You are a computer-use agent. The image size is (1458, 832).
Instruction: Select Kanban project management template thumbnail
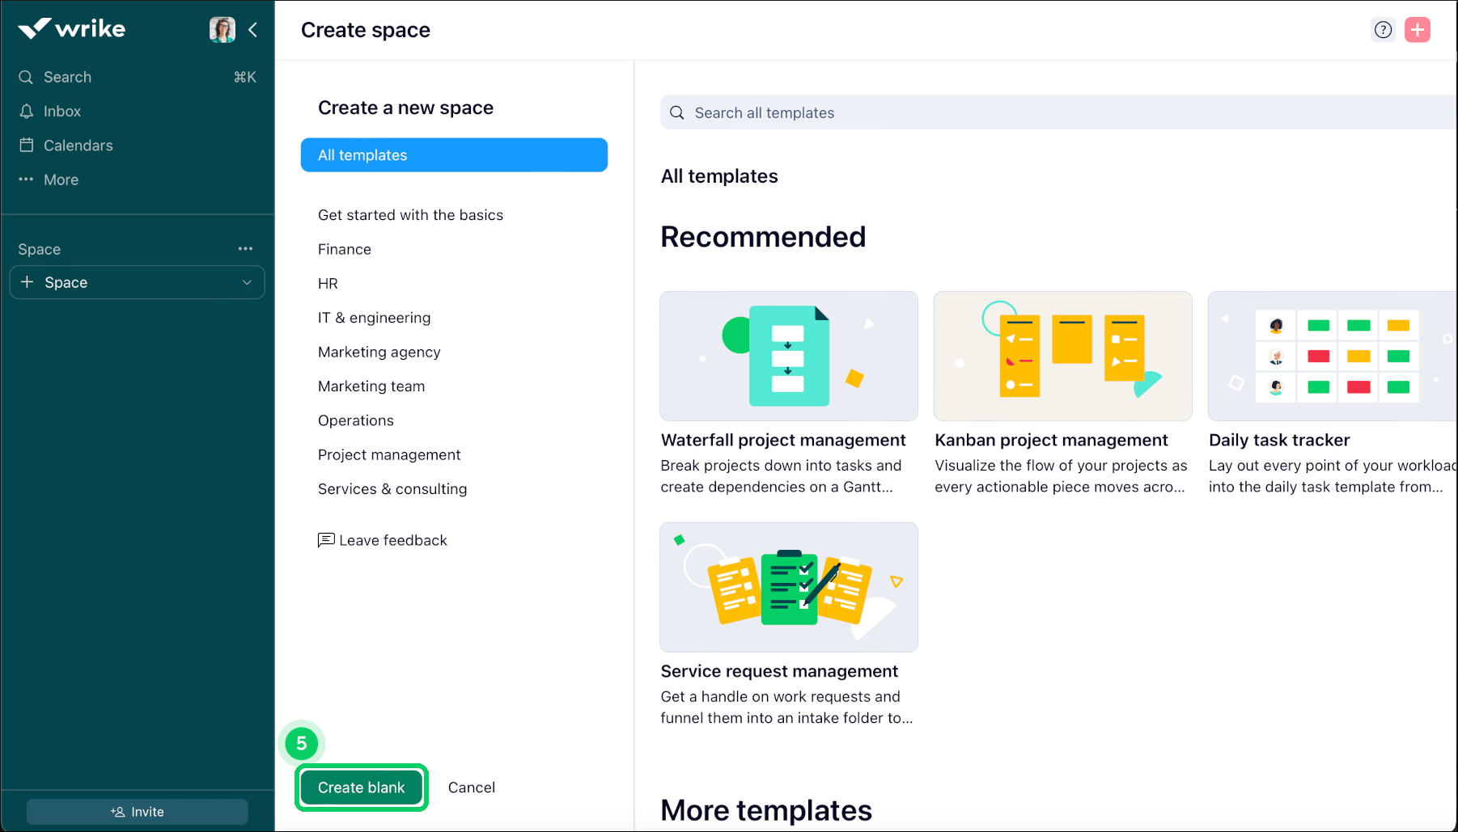[1062, 357]
